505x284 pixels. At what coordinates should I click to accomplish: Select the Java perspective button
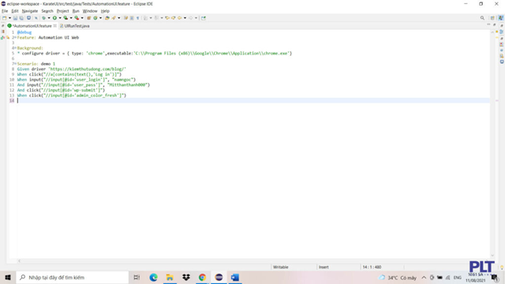(x=501, y=18)
